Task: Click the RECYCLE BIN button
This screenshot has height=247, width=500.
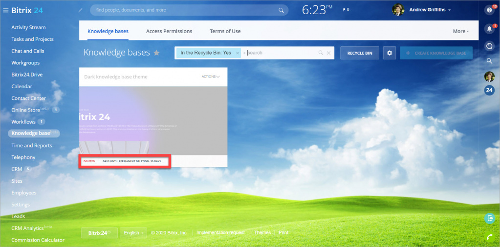Action: point(360,53)
